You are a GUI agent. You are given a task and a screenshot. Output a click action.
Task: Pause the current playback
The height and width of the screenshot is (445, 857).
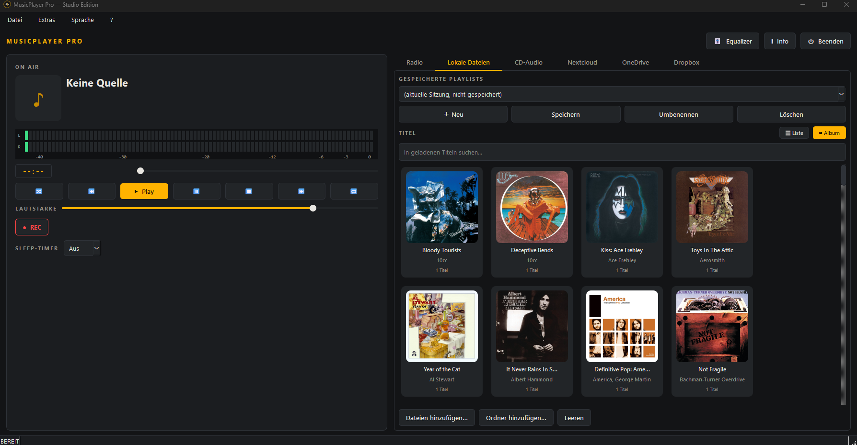click(x=197, y=191)
